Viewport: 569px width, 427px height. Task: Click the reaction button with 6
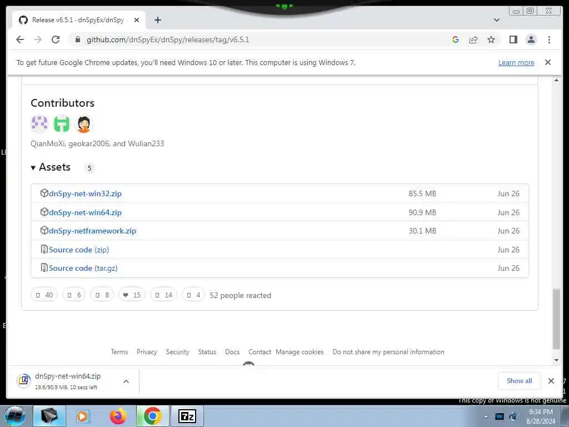point(74,295)
